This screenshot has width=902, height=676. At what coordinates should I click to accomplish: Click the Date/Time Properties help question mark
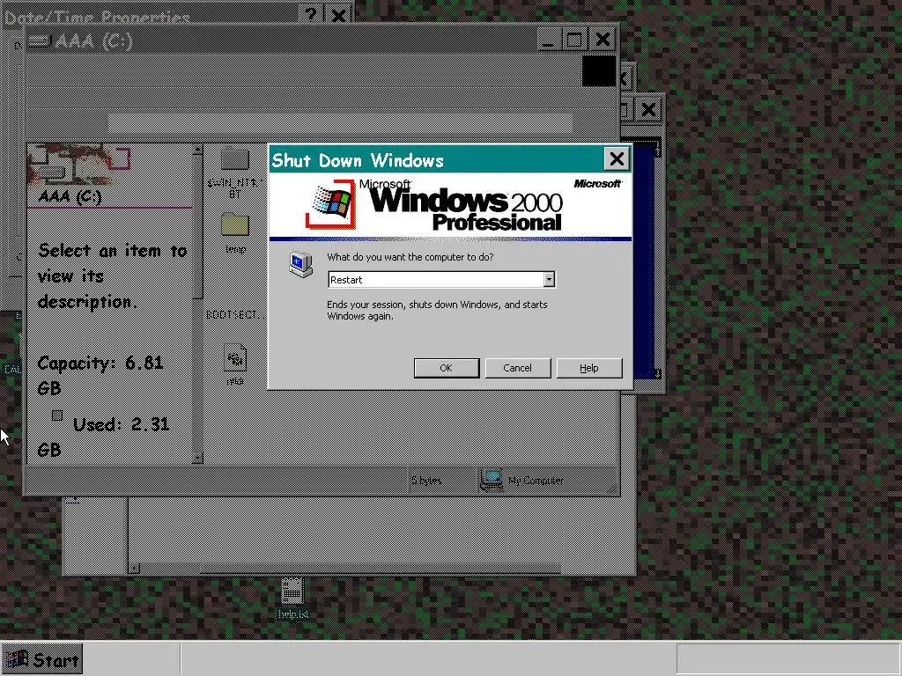pos(311,14)
